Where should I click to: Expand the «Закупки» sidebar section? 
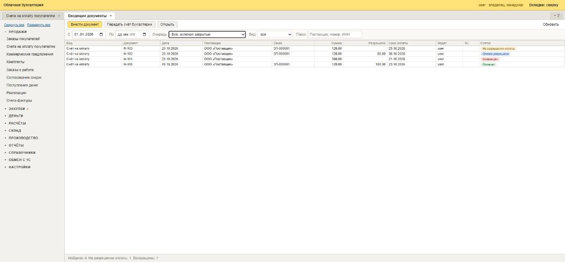[17, 109]
